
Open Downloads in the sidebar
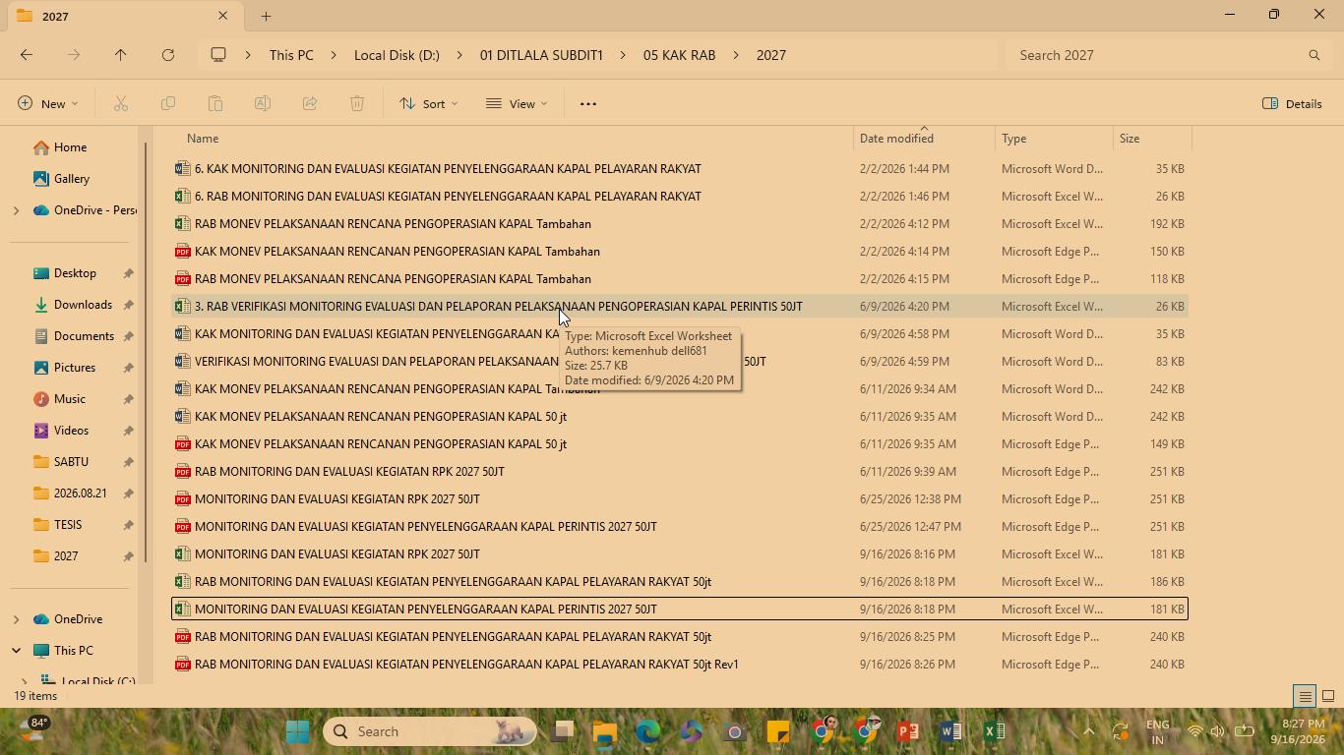[83, 305]
